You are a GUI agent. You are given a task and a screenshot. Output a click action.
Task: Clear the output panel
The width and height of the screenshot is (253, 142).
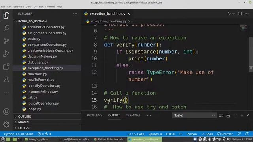[x=221, y=116]
